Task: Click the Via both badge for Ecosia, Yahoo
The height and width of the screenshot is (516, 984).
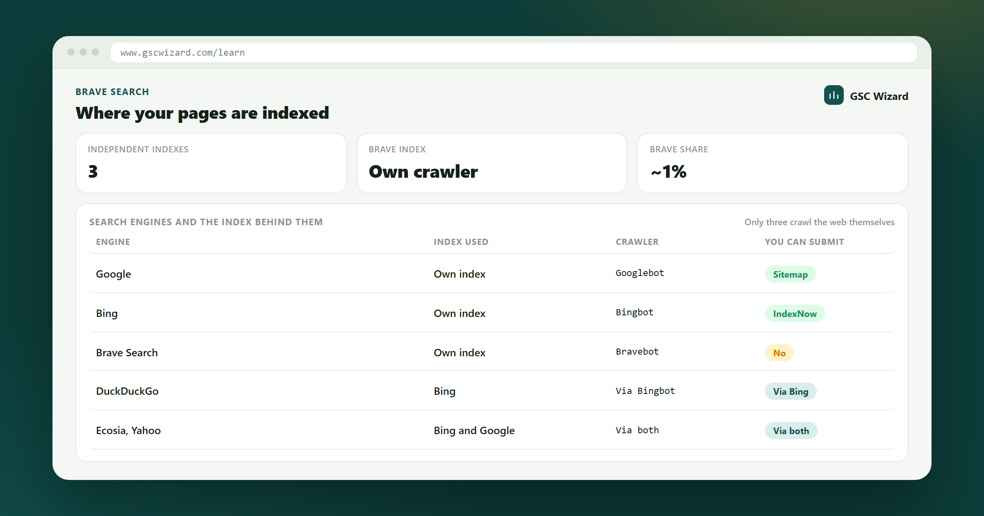Action: [791, 431]
